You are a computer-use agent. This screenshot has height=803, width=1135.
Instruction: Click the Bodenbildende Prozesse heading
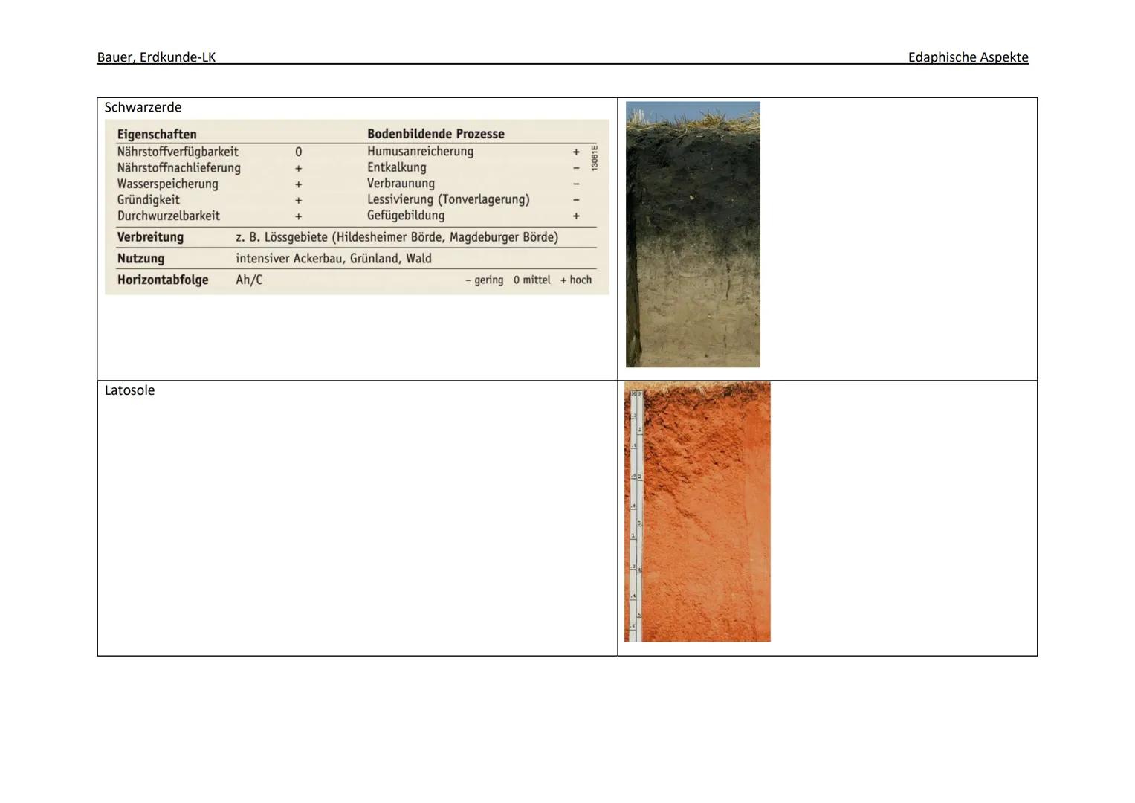tap(436, 134)
